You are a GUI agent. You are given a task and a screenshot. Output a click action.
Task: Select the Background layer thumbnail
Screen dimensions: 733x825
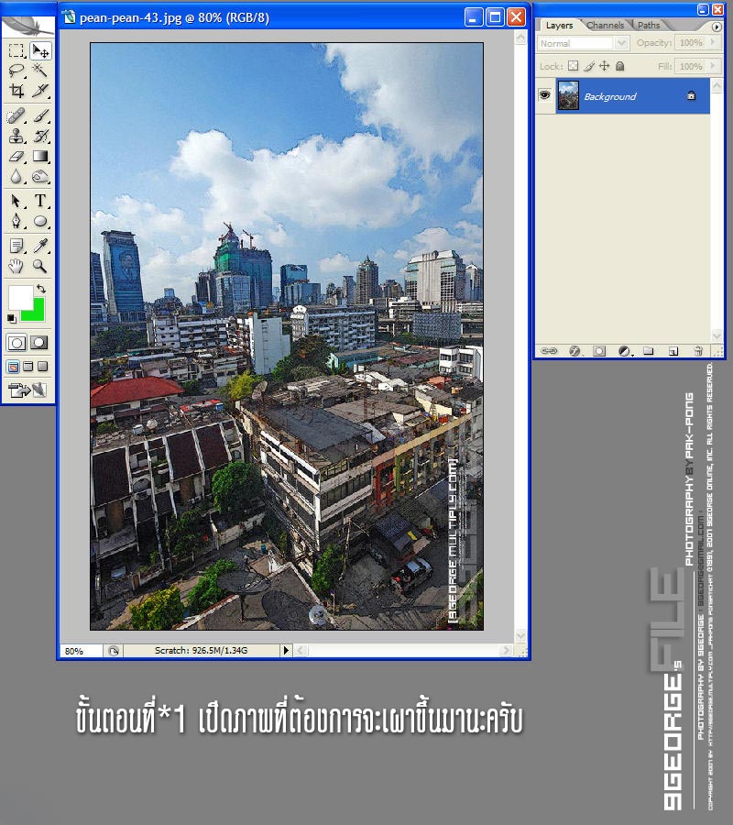[568, 95]
